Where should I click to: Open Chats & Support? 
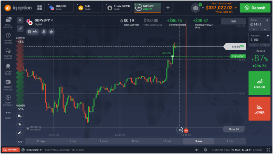[x=8, y=54]
